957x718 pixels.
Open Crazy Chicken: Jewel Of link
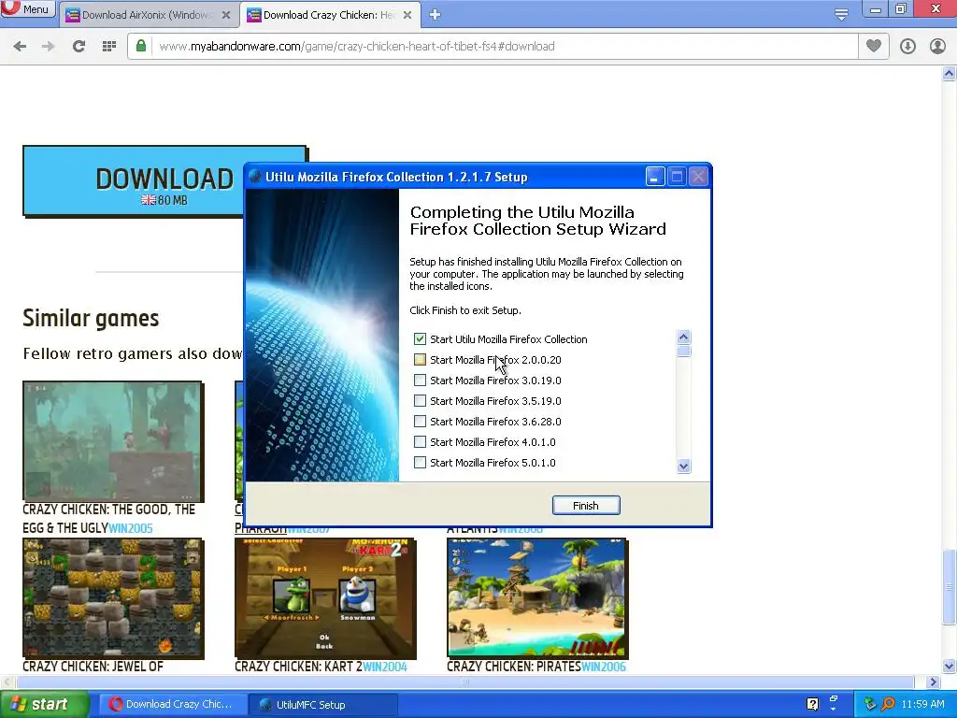[93, 666]
